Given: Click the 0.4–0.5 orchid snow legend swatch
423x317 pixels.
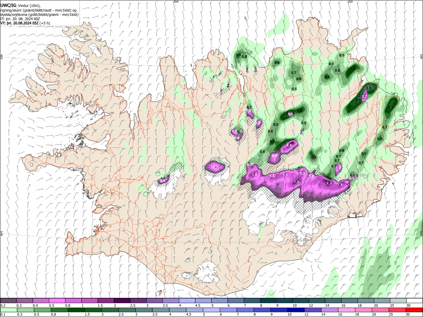Looking at the screenshot, I should 41,300.
